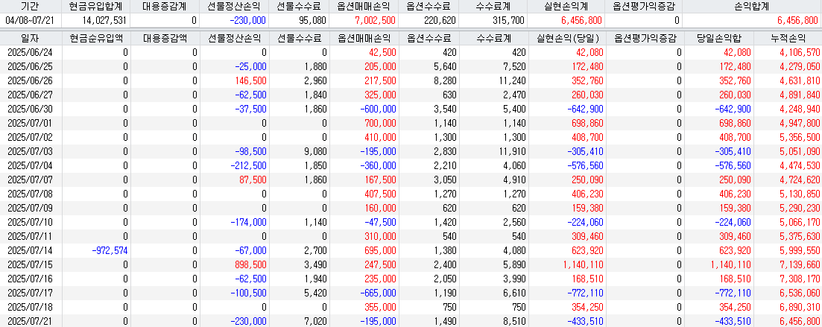Viewport: 822px width, 327px height.
Task: Click the 누적손익 column header
Action: [x=788, y=38]
